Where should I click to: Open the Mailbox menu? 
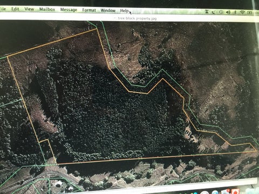click(47, 9)
